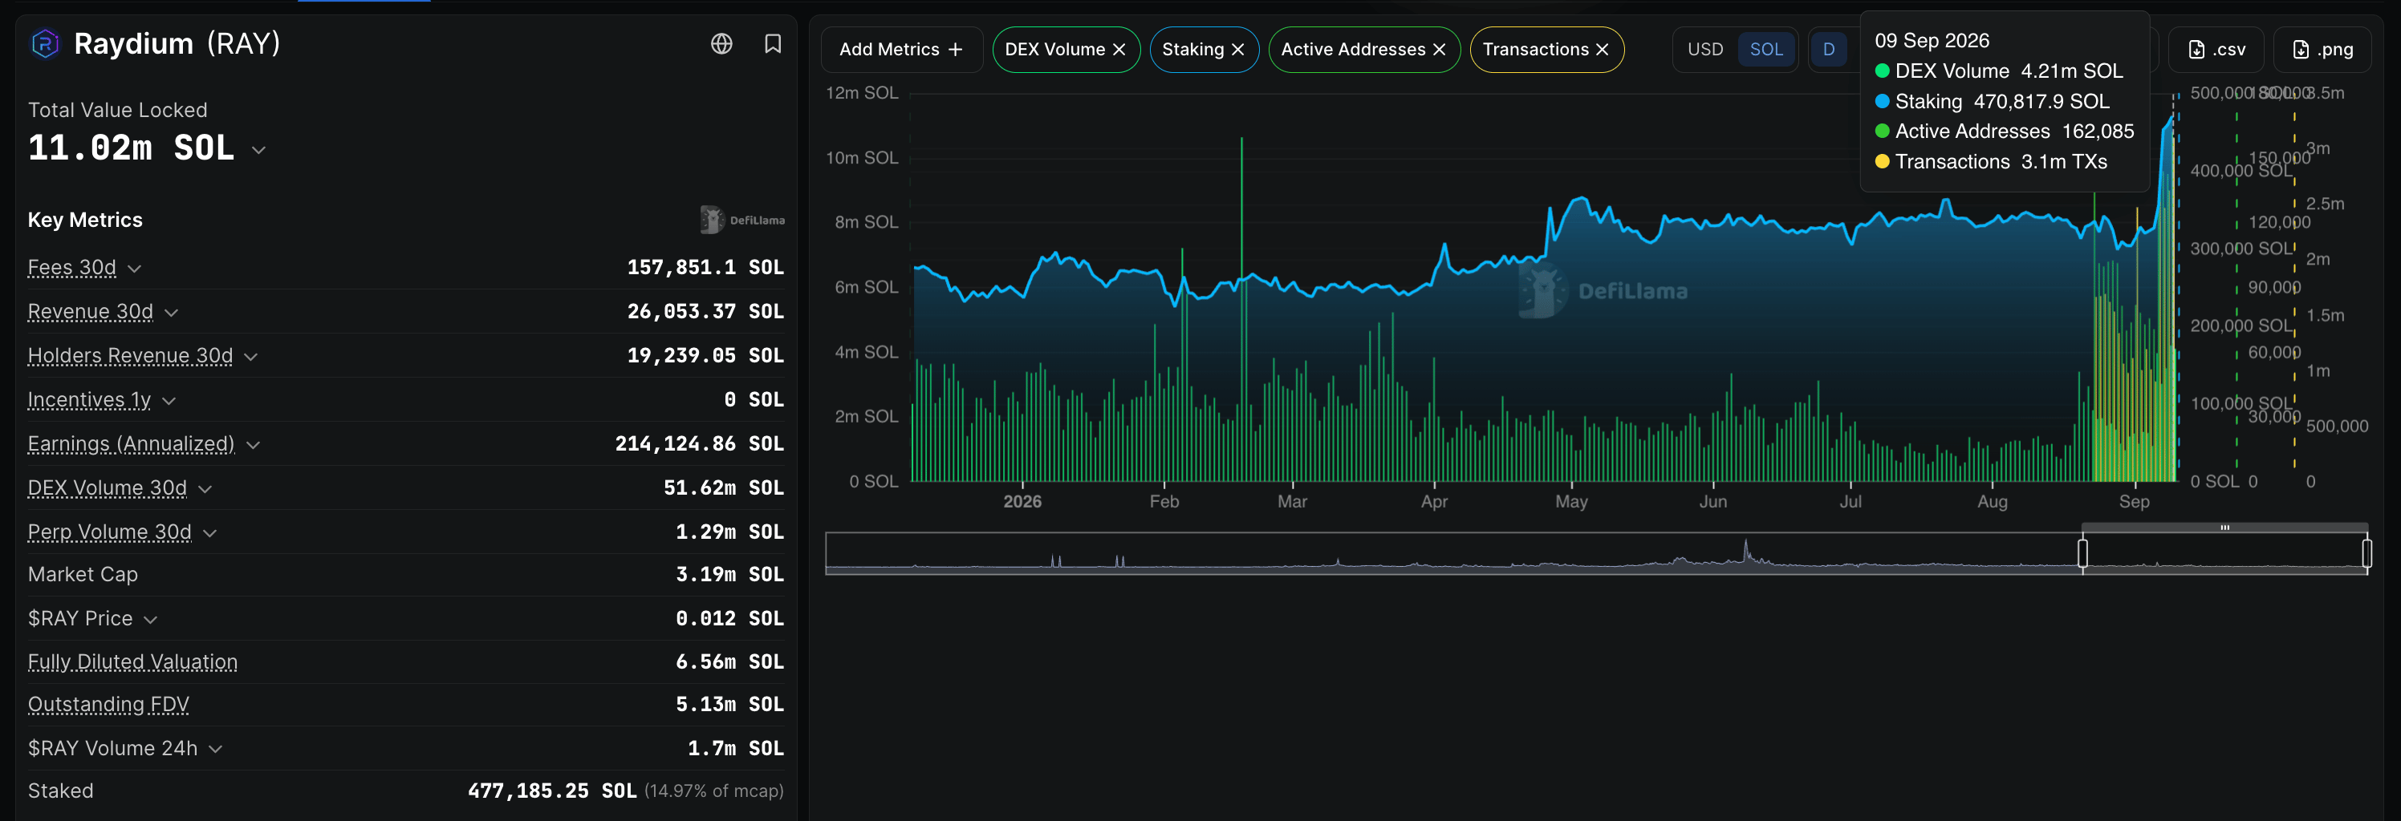The height and width of the screenshot is (821, 2401).
Task: Click the 11.02m SOL TVL value
Action: click(x=132, y=148)
